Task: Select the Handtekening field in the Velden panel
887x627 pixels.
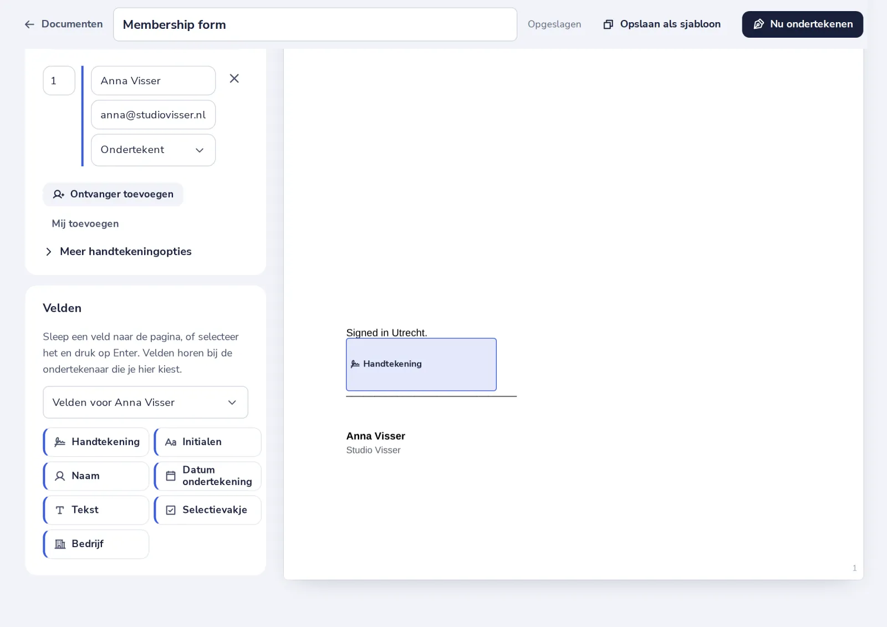Action: tap(96, 442)
